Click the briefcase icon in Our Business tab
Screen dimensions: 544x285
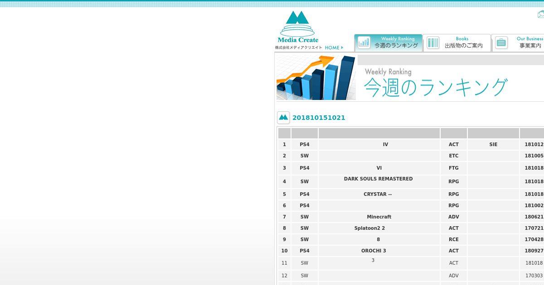coord(501,43)
